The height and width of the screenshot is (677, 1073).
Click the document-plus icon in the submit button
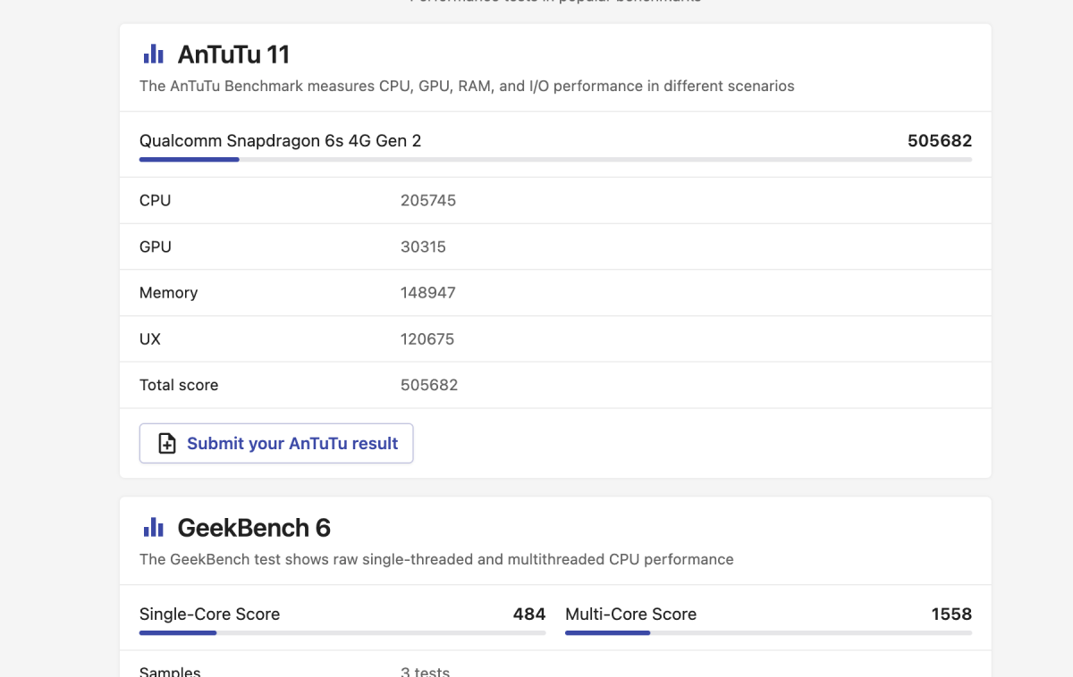(x=167, y=444)
